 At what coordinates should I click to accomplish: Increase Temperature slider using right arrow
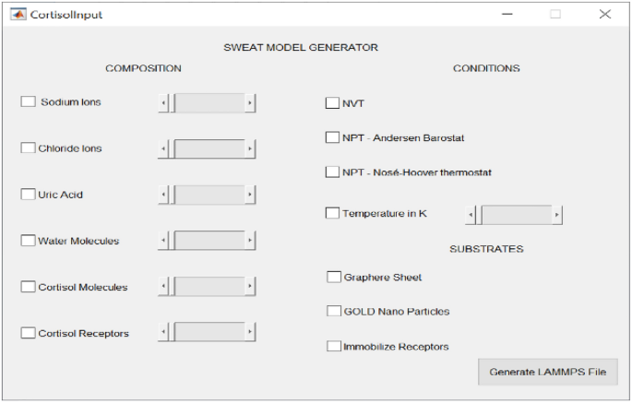pos(557,215)
